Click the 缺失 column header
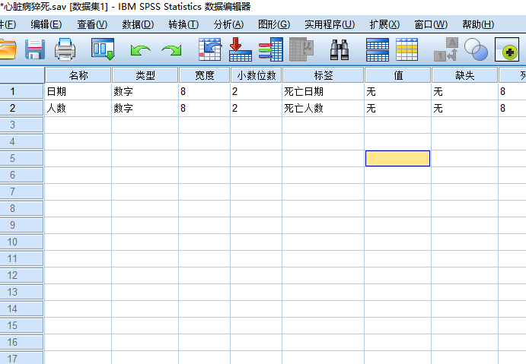This screenshot has width=526, height=364. point(464,75)
